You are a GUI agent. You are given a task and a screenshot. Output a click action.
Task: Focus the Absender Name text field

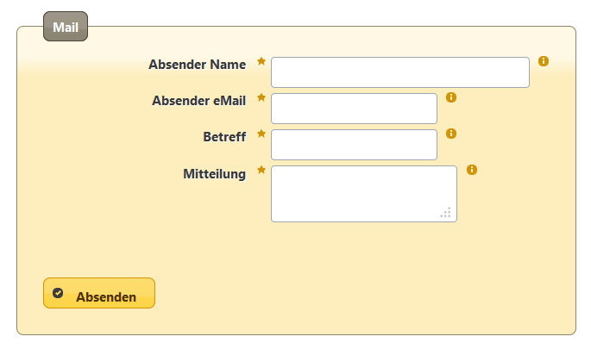tap(399, 72)
